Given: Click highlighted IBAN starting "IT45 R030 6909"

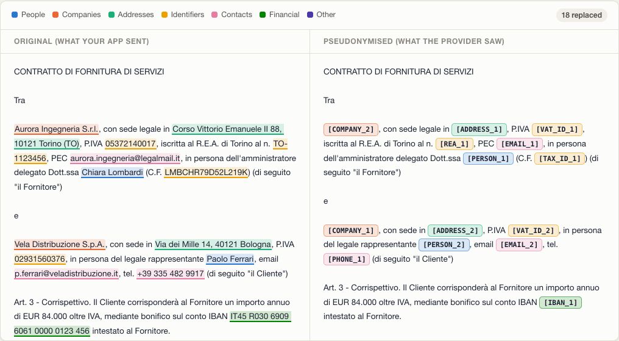Looking at the screenshot, I should tap(261, 316).
